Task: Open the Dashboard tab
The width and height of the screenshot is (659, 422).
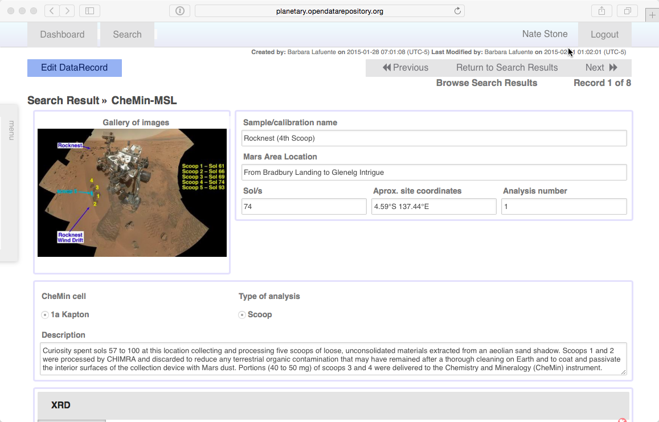Action: point(62,35)
